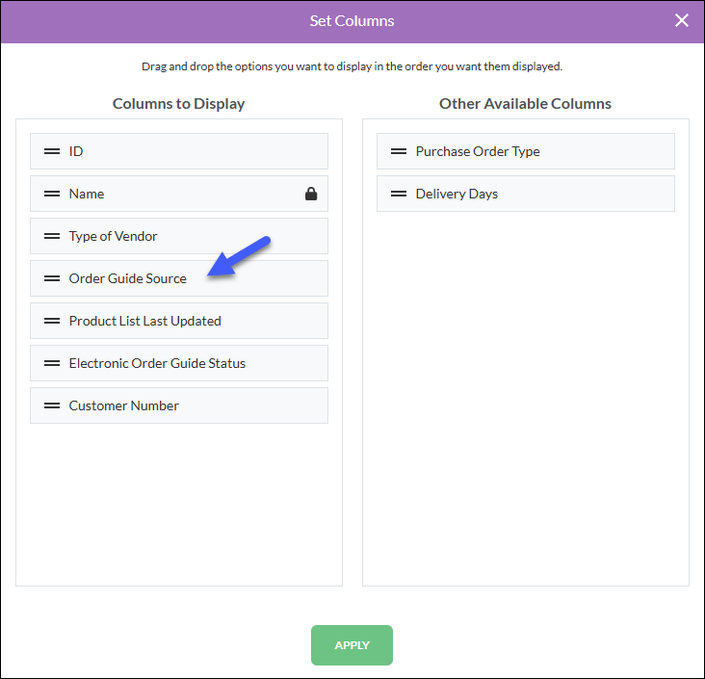Select the Delivery Days label
The height and width of the screenshot is (679, 705).
pos(457,195)
